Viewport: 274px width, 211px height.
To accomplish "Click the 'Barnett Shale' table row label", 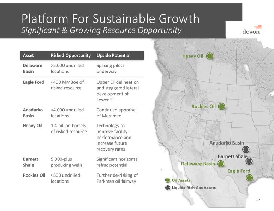I will [31, 162].
